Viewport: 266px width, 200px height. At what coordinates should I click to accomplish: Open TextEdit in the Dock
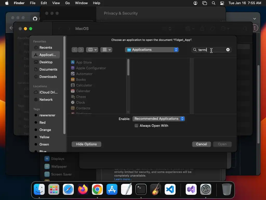pos(127,189)
